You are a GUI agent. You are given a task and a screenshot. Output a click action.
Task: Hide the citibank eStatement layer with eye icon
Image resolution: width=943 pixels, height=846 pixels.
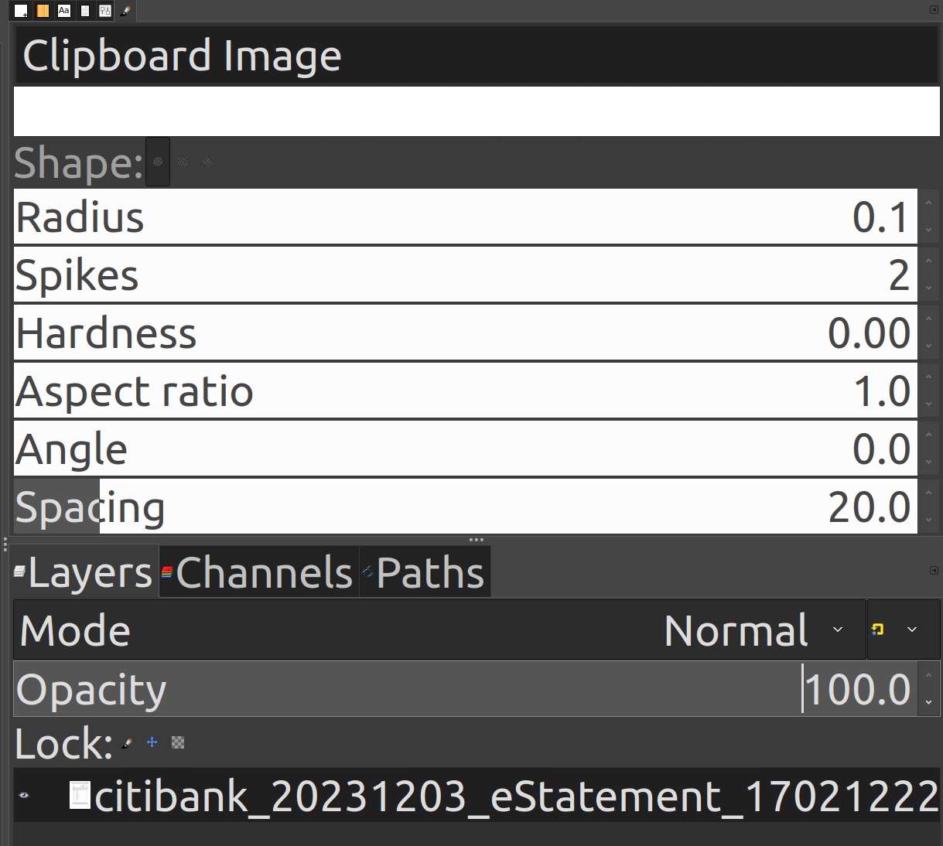pyautogui.click(x=25, y=795)
